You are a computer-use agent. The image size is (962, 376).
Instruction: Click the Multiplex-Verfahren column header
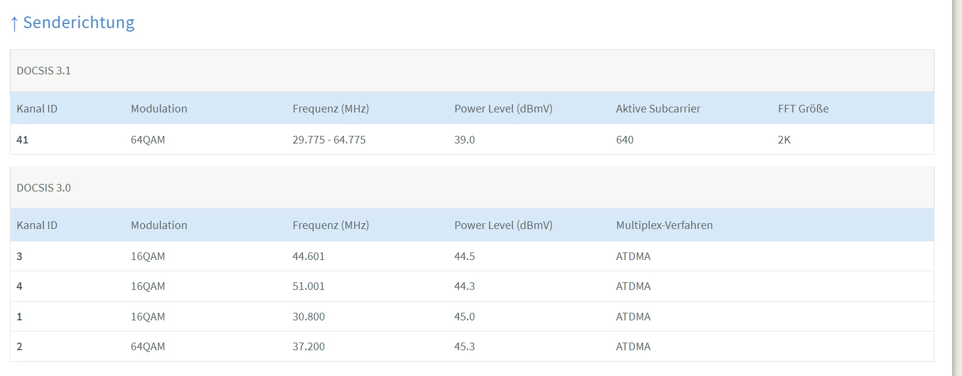coord(664,225)
